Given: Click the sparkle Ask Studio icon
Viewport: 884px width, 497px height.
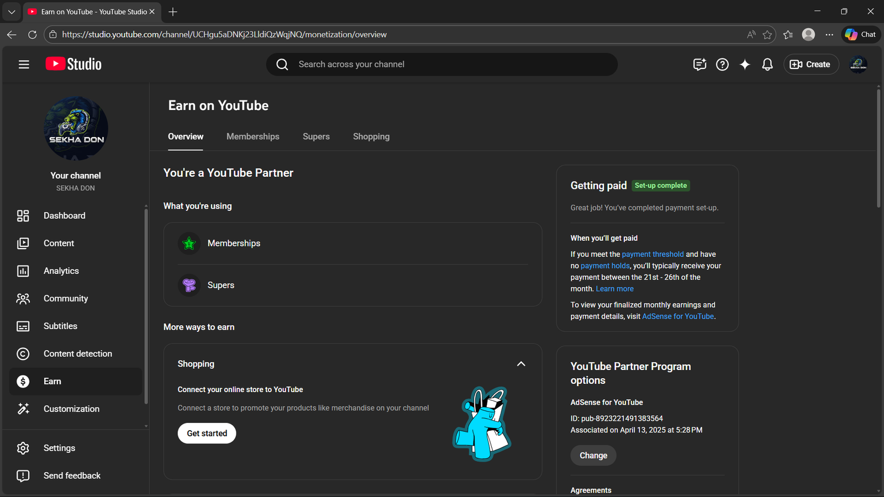Looking at the screenshot, I should click(745, 65).
